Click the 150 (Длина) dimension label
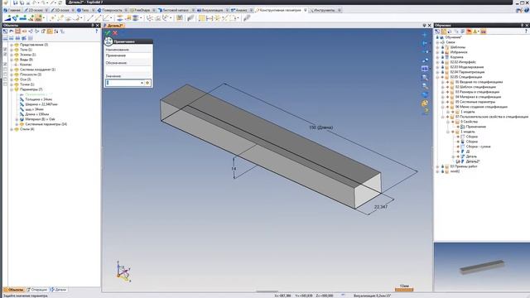 (320, 127)
